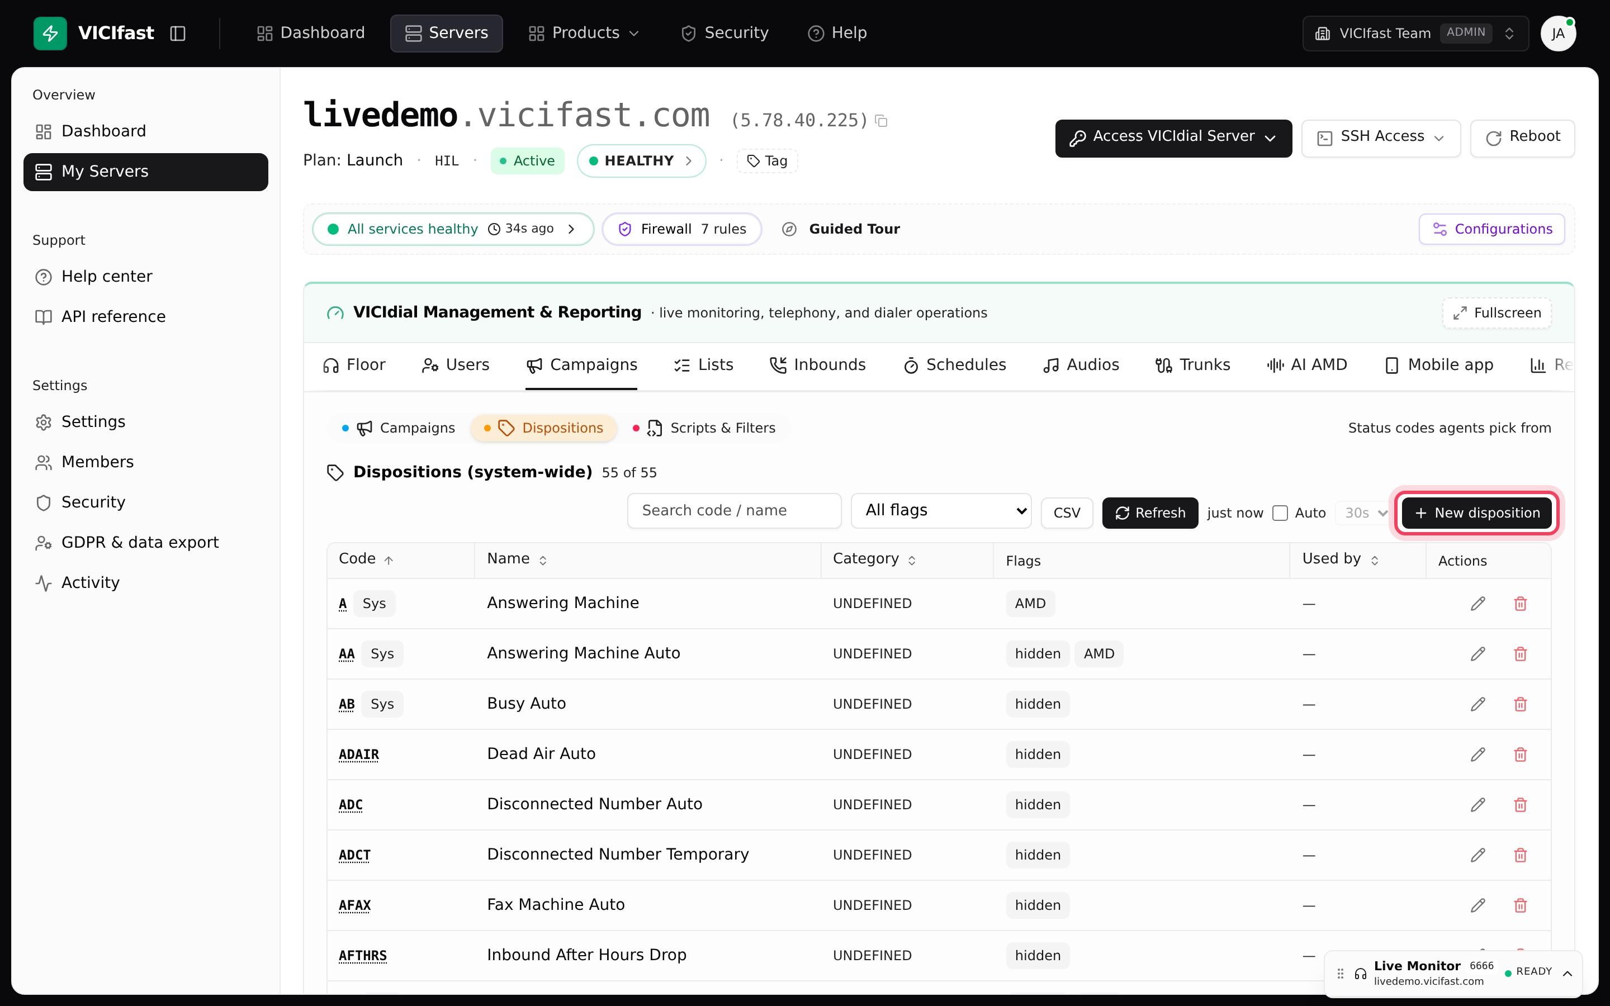
Task: Open the HEALTHY status pill
Action: click(x=641, y=161)
